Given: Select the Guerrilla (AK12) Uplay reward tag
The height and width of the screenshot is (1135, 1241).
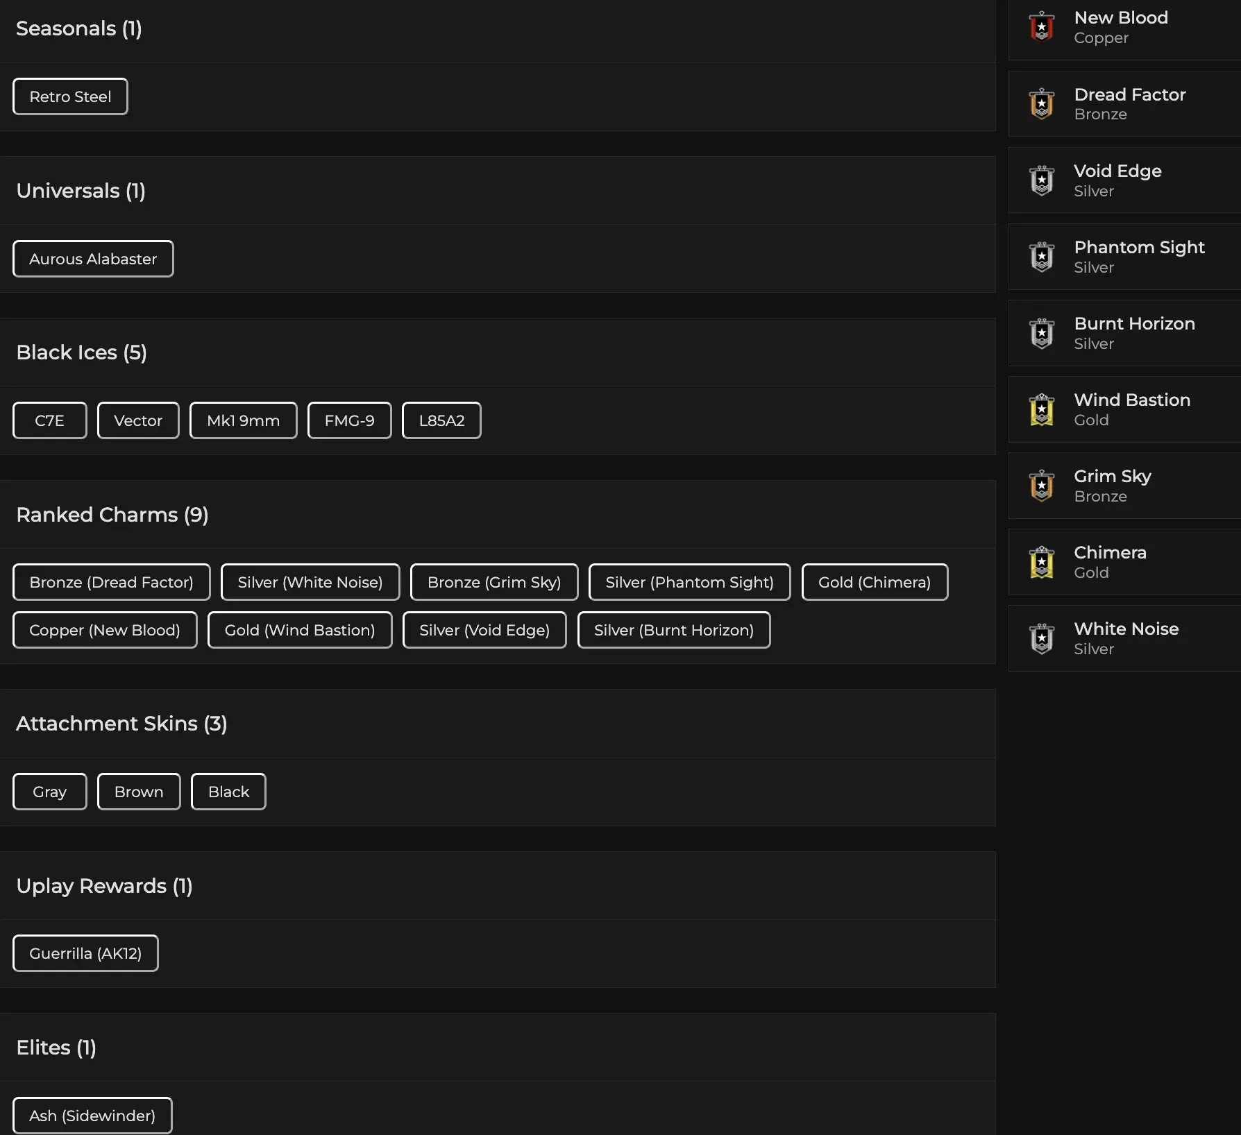Looking at the screenshot, I should click(x=85, y=953).
